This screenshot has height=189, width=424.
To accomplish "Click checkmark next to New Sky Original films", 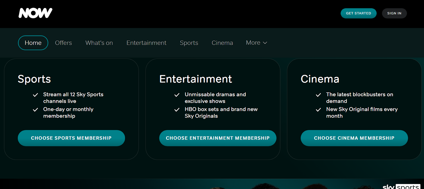I will tap(318, 110).
